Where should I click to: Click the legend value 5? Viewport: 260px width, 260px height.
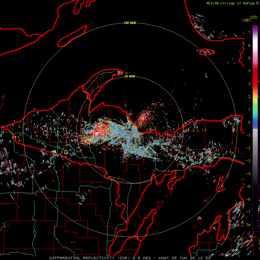coord(249,58)
